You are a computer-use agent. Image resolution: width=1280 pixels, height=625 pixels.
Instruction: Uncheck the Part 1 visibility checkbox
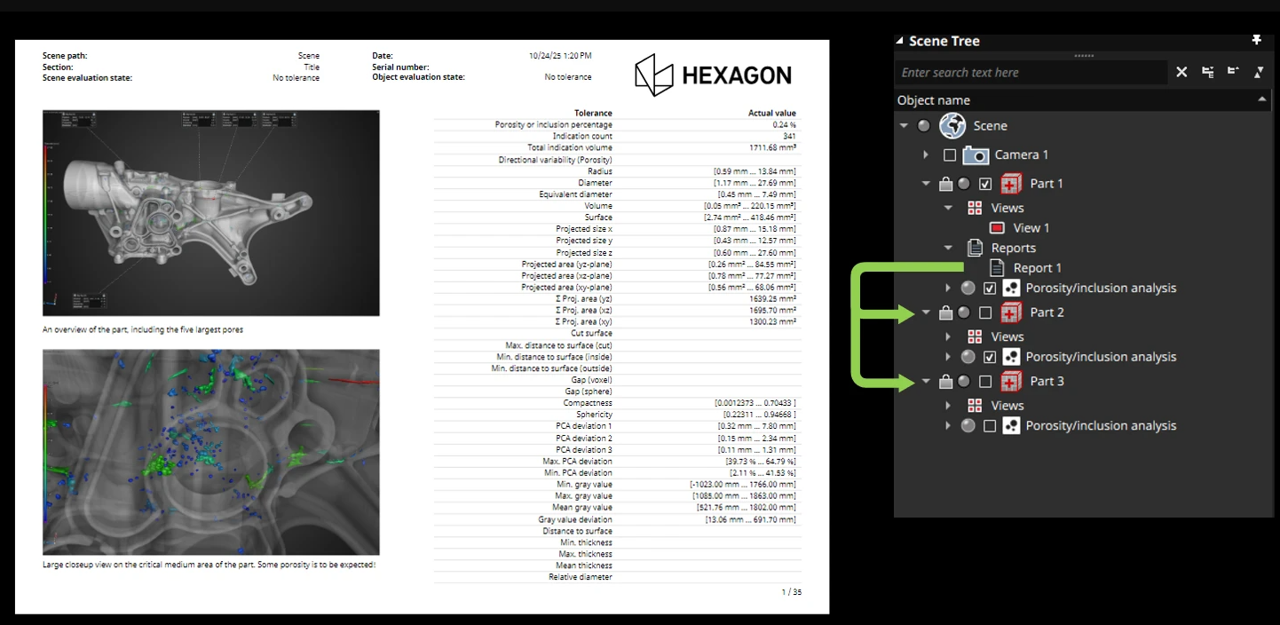985,184
